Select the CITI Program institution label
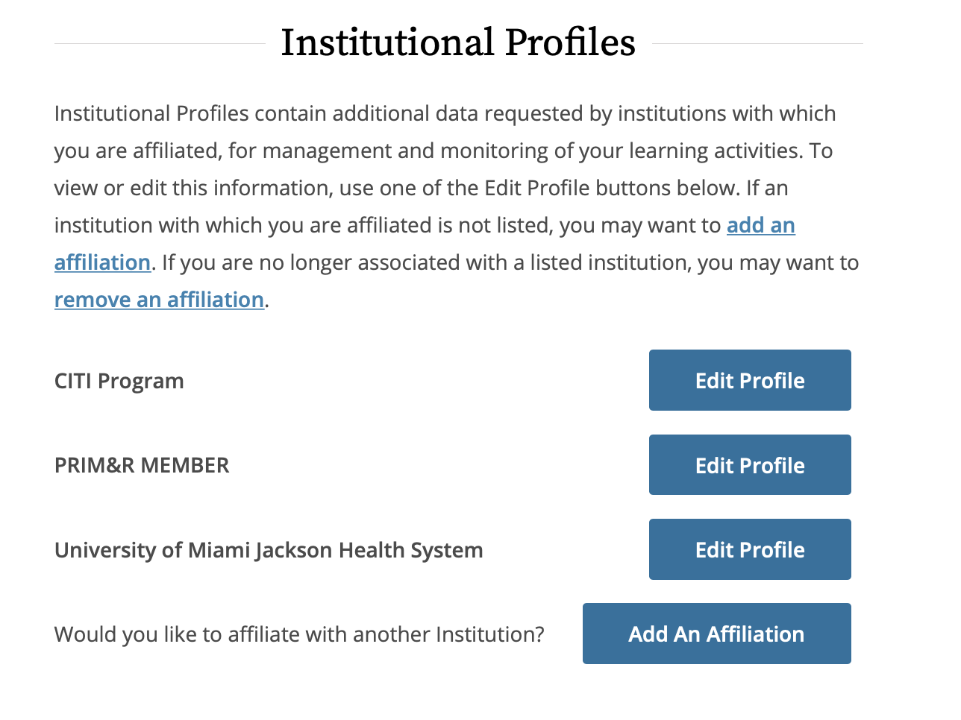 point(119,381)
